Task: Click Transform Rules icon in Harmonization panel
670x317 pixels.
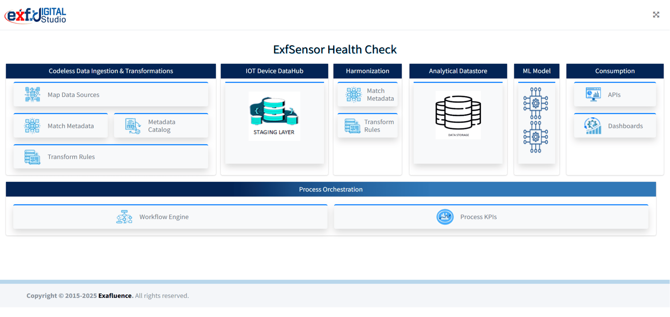Action: (x=352, y=126)
